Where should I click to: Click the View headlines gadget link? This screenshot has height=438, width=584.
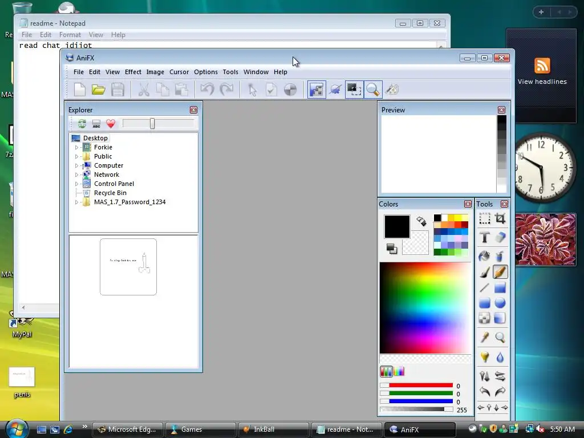542,82
